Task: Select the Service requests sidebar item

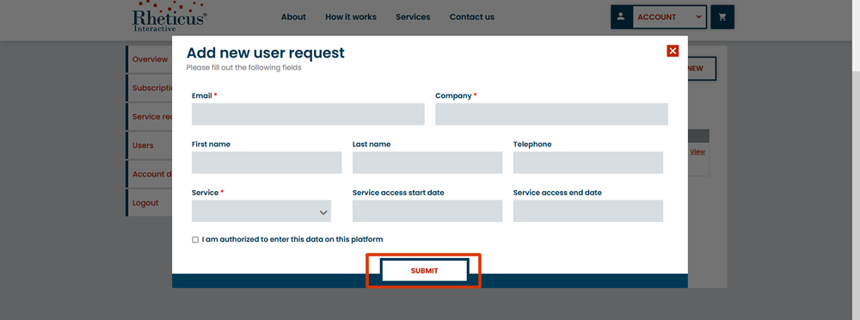Action: (x=149, y=116)
